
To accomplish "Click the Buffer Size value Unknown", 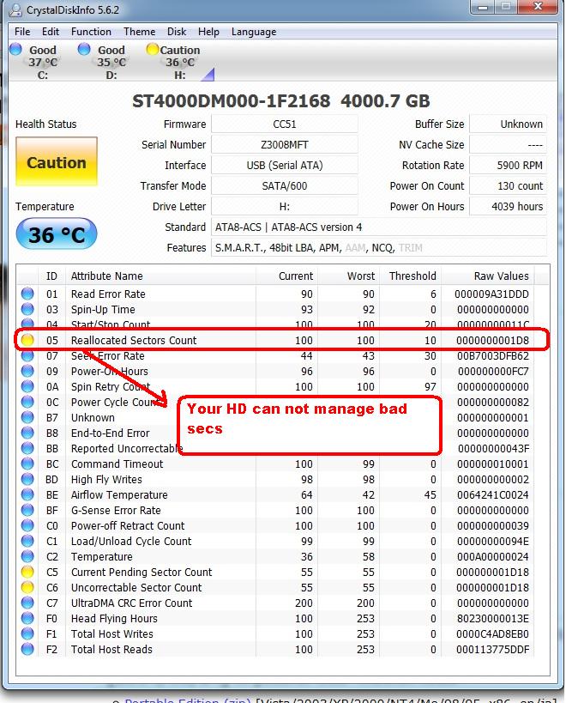I will point(508,124).
